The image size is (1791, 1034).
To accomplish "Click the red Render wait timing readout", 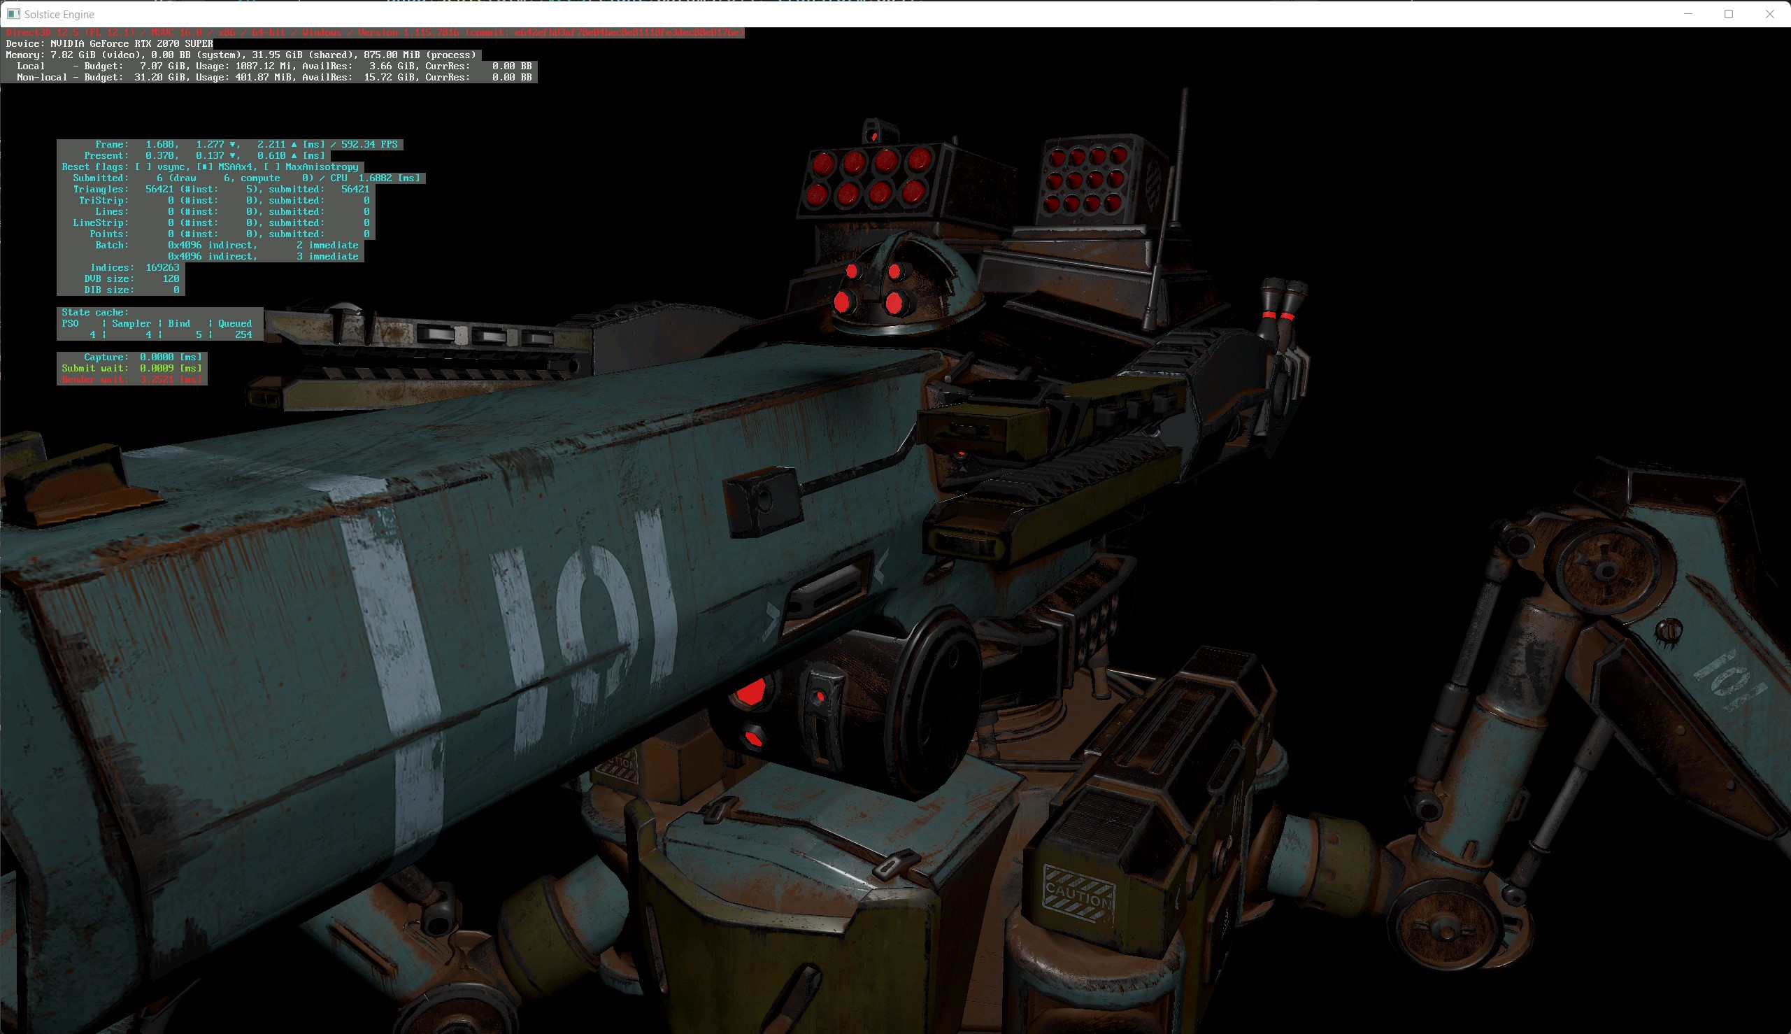I will tap(132, 379).
